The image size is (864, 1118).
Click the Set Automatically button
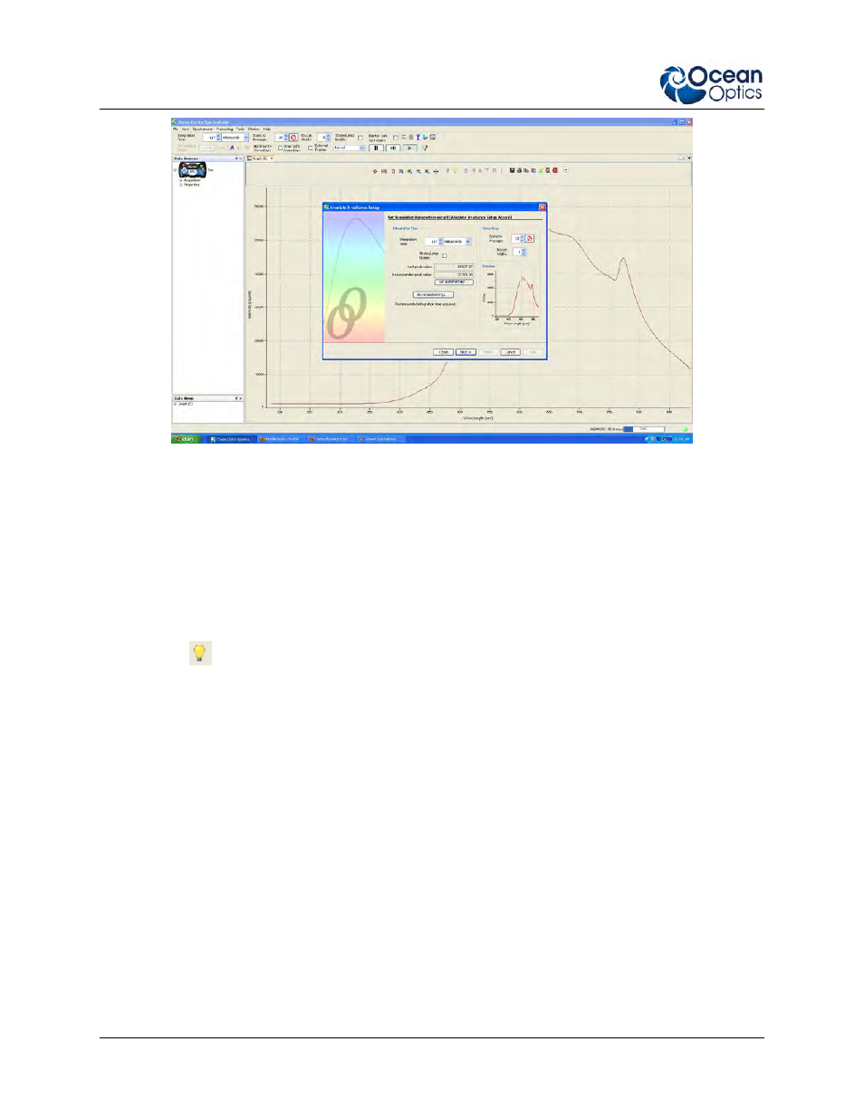click(454, 282)
